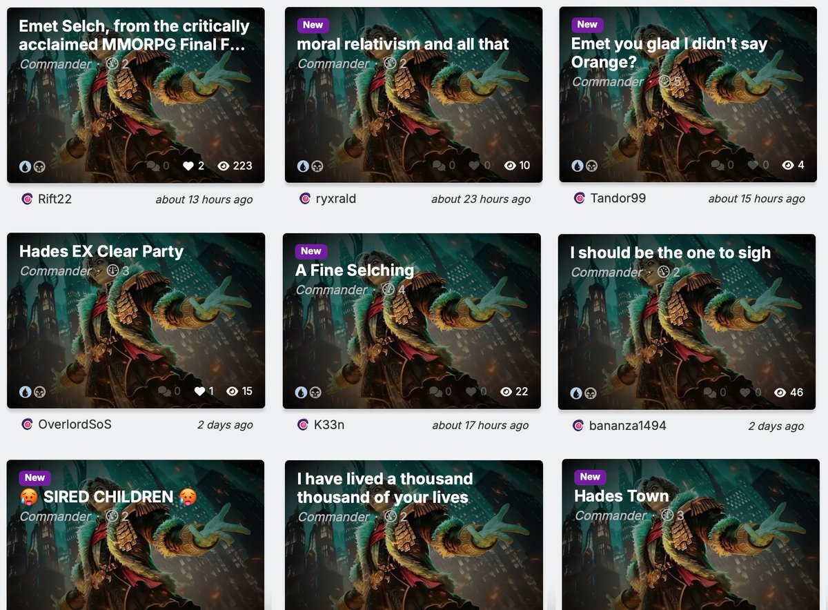Click New badge on moral relativism deck

[313, 25]
